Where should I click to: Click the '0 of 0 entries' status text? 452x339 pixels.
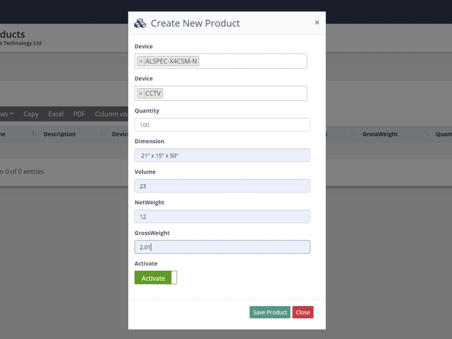[24, 171]
